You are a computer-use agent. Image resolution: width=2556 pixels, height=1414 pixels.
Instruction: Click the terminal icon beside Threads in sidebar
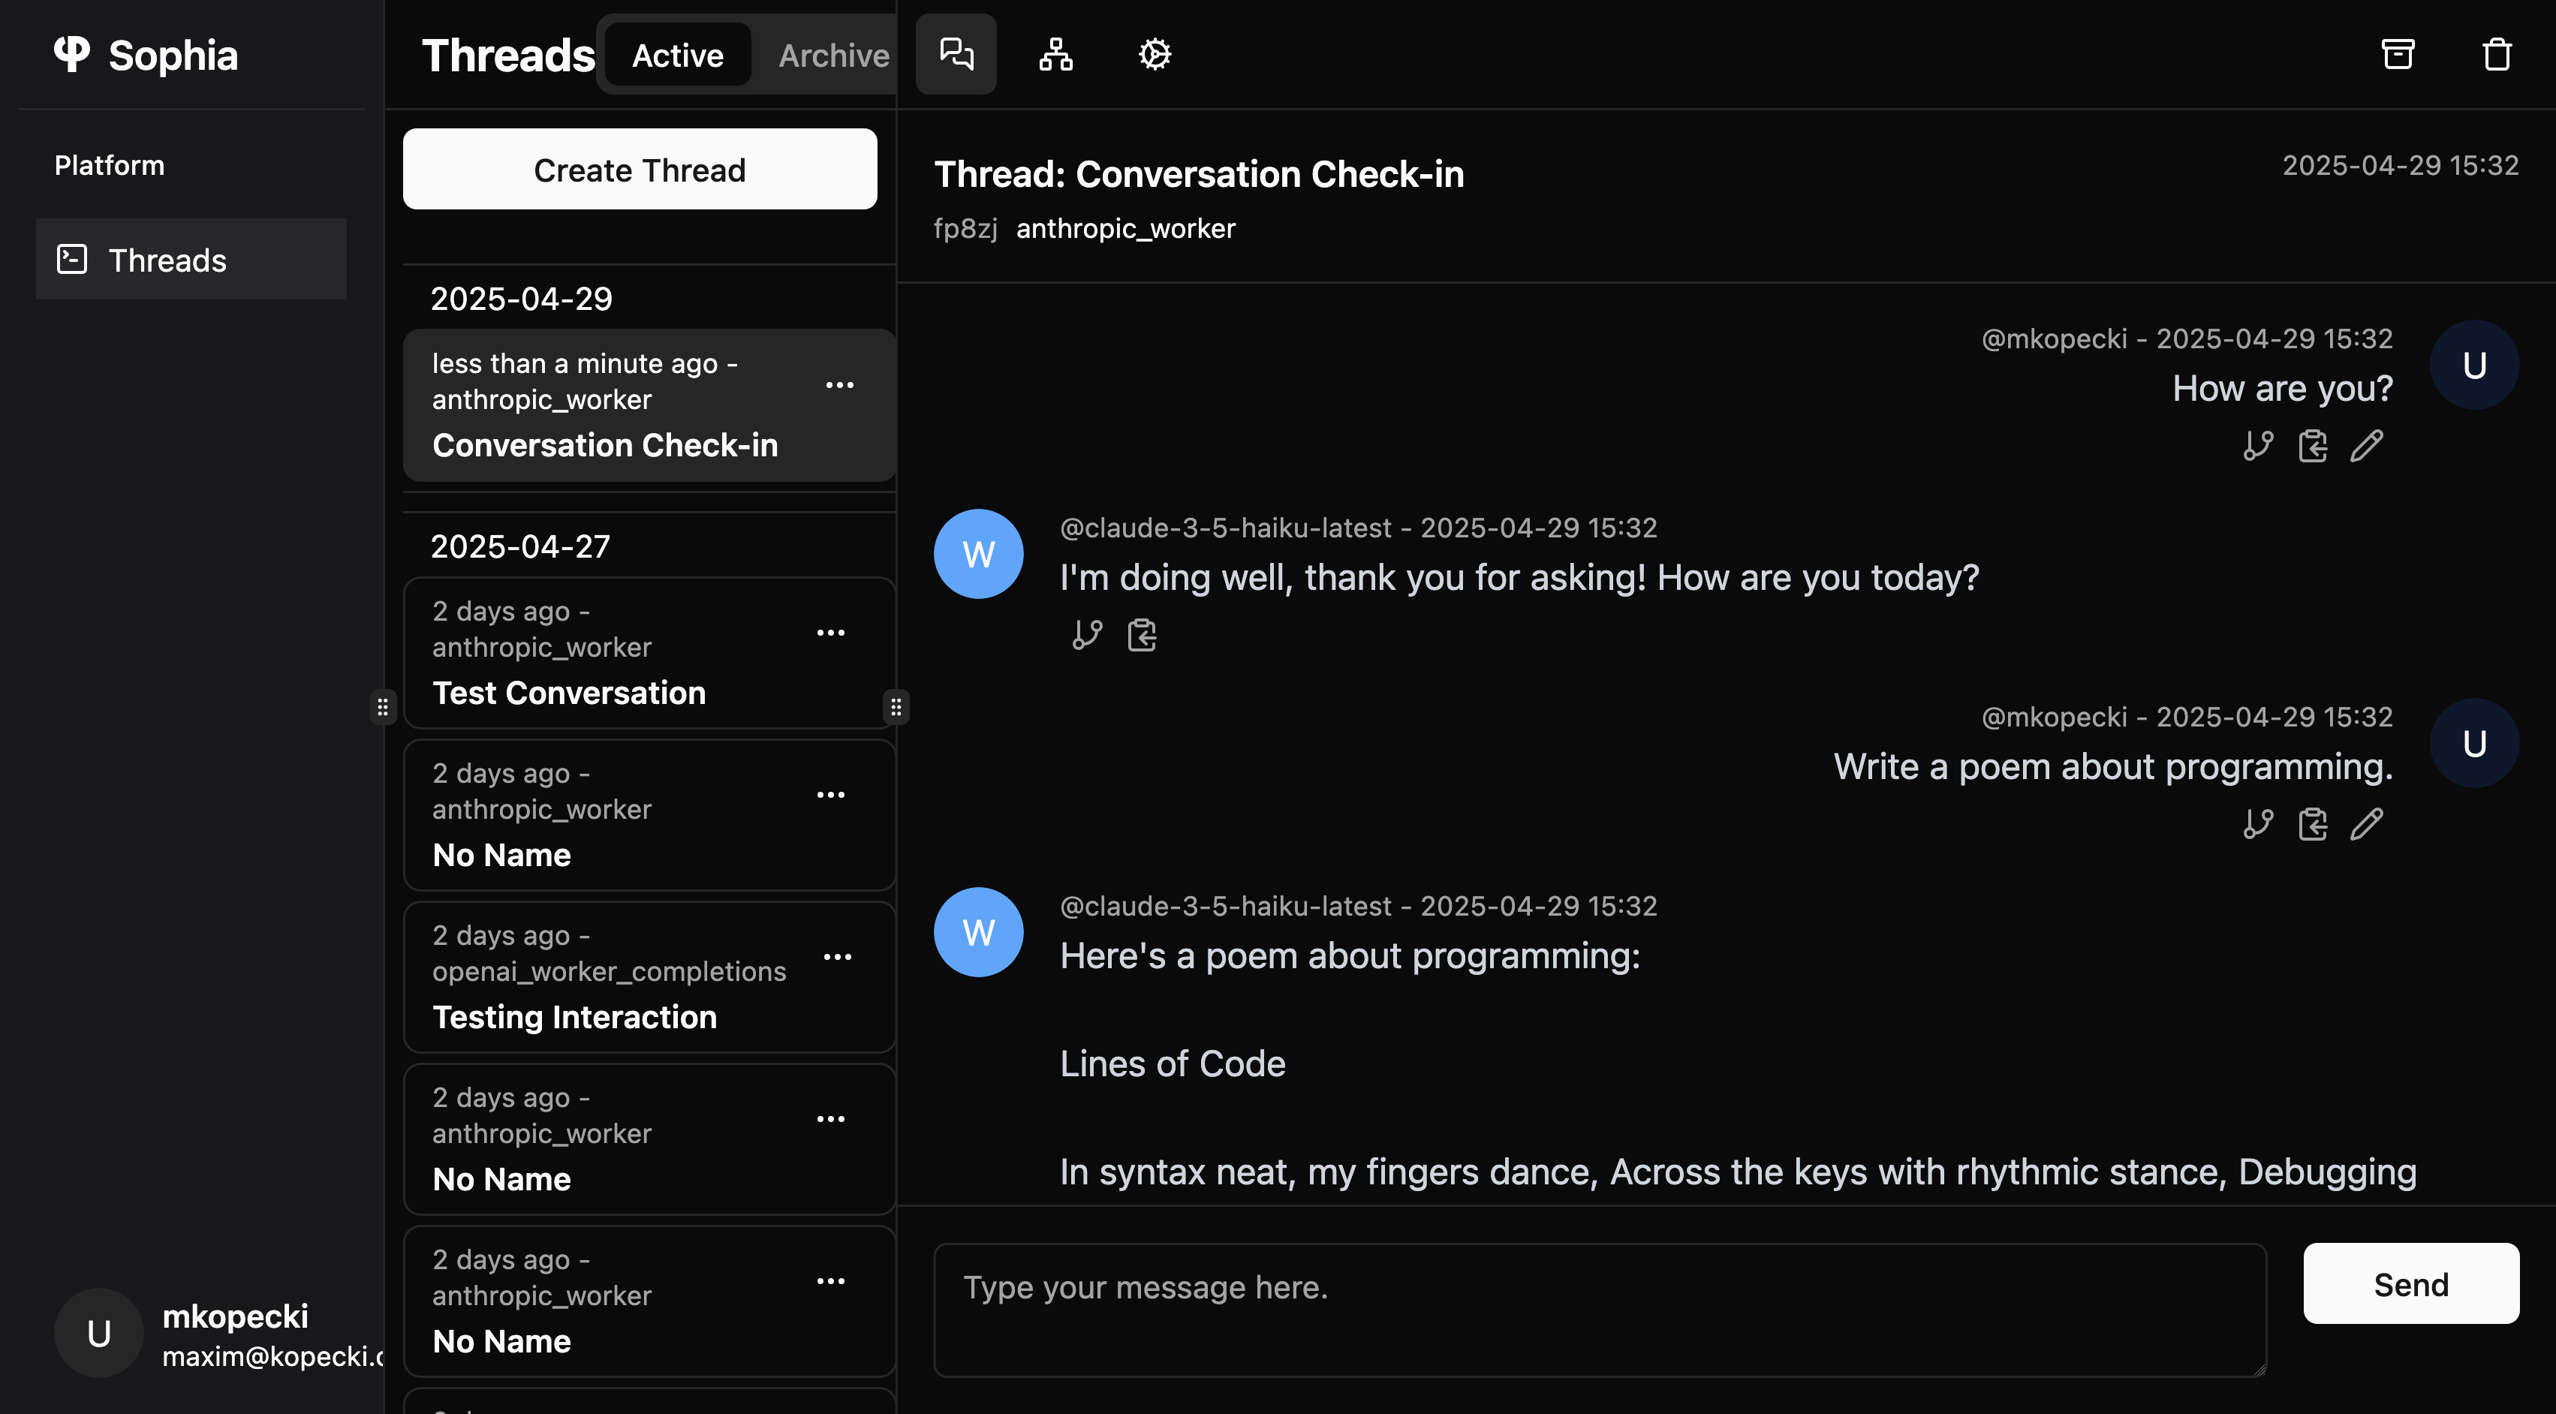[x=71, y=259]
